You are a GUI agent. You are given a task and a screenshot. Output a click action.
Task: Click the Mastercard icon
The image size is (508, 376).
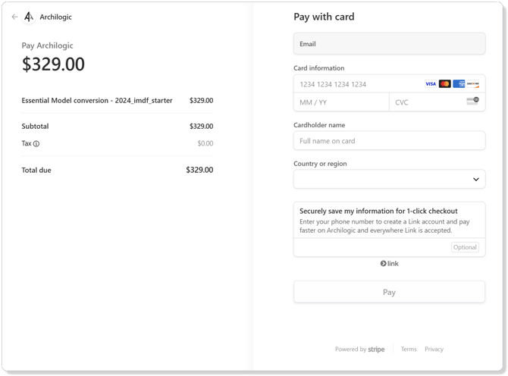(445, 84)
